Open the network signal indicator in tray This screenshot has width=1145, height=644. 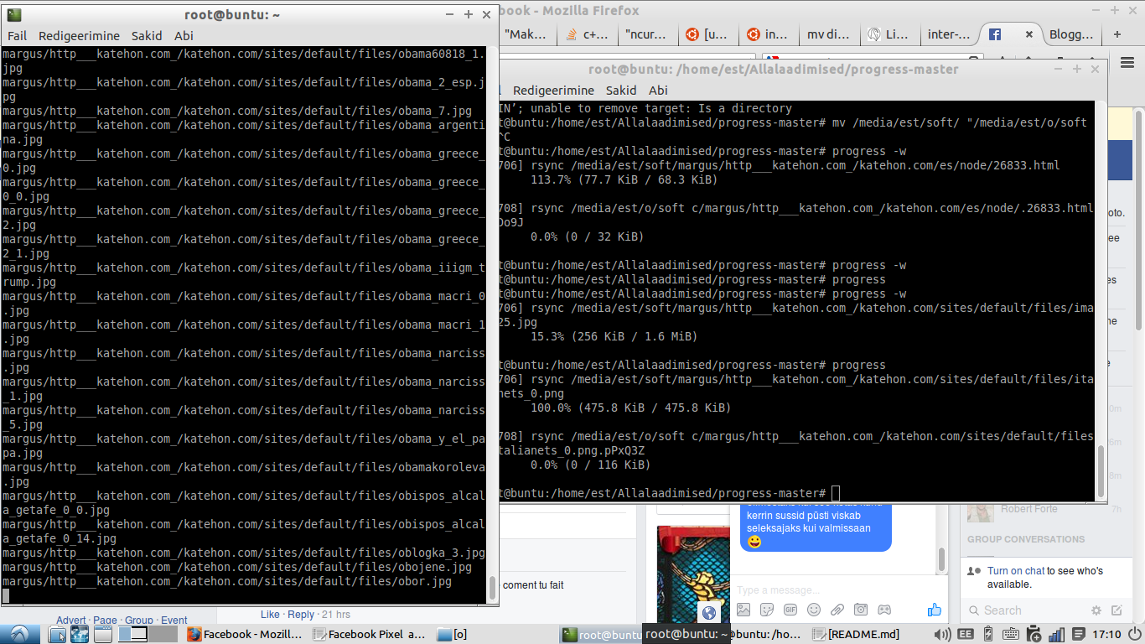1056,634
